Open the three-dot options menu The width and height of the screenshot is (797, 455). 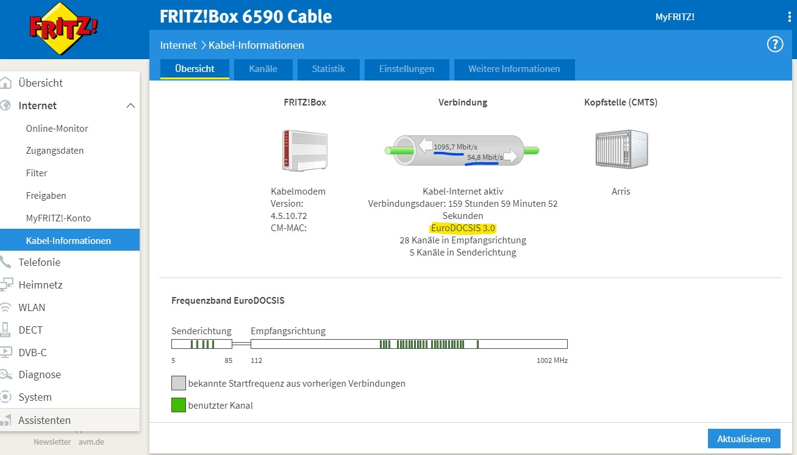point(790,16)
